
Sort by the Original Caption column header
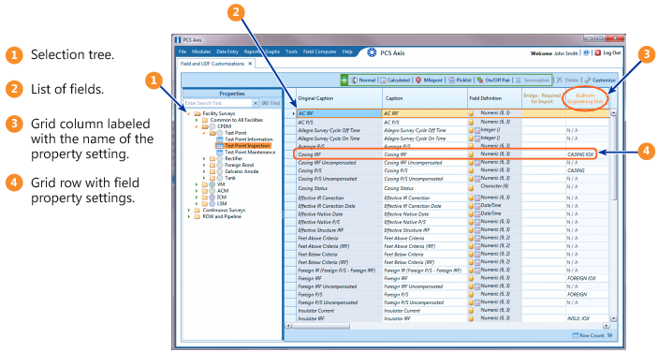(339, 98)
